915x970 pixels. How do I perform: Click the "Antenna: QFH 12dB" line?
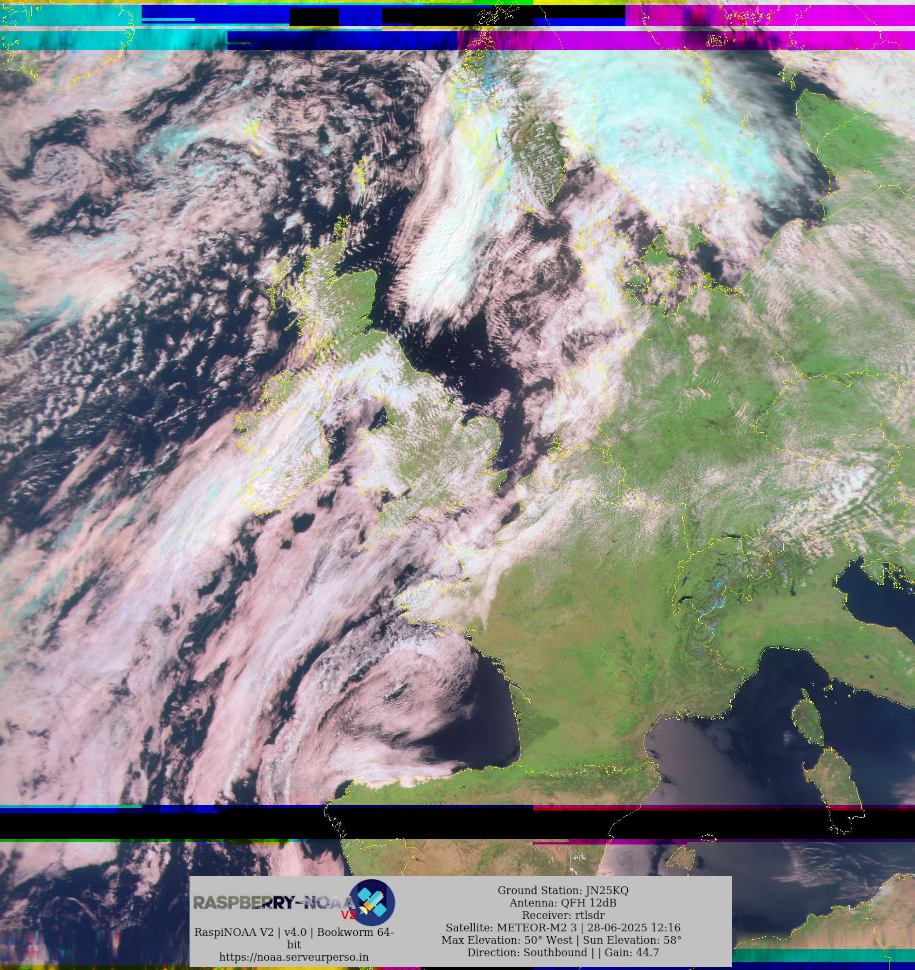(x=563, y=903)
